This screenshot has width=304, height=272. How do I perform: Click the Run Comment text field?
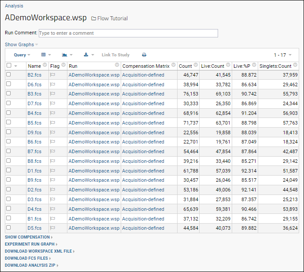[128, 33]
